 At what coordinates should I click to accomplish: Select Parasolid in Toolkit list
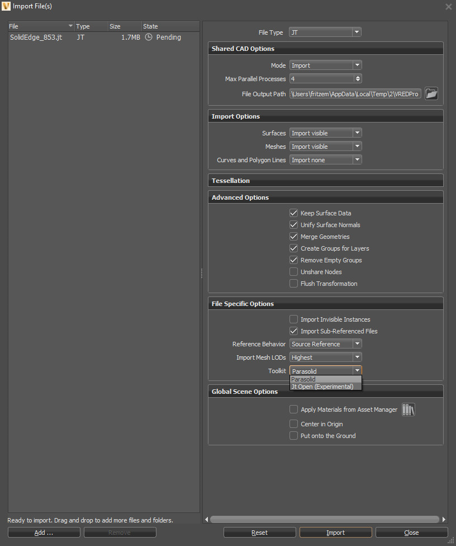(x=326, y=379)
